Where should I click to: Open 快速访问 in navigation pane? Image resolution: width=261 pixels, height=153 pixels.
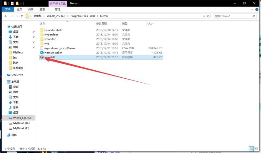(x=17, y=27)
